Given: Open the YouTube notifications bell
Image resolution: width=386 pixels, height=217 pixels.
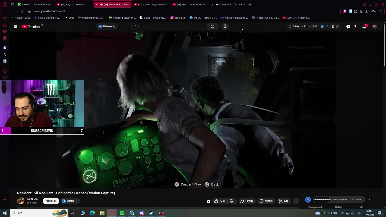Looking at the screenshot, I should tap(364, 27).
